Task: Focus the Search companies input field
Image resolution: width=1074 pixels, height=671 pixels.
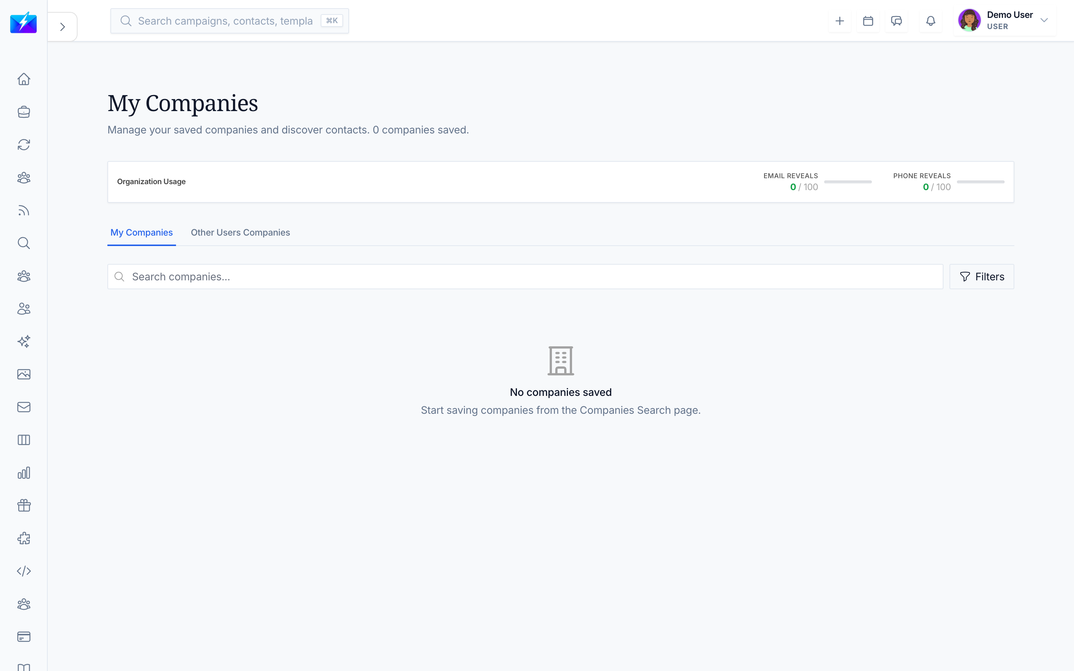Action: pyautogui.click(x=525, y=277)
